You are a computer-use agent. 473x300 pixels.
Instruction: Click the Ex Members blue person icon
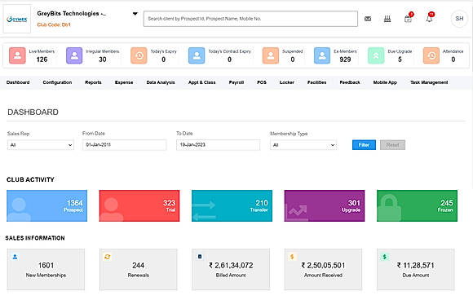(322, 55)
